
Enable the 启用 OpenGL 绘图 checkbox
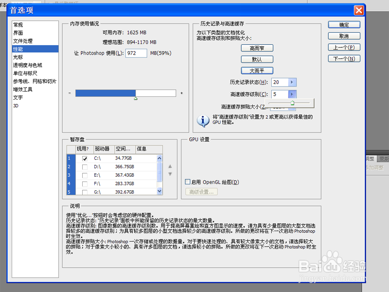[188, 182]
